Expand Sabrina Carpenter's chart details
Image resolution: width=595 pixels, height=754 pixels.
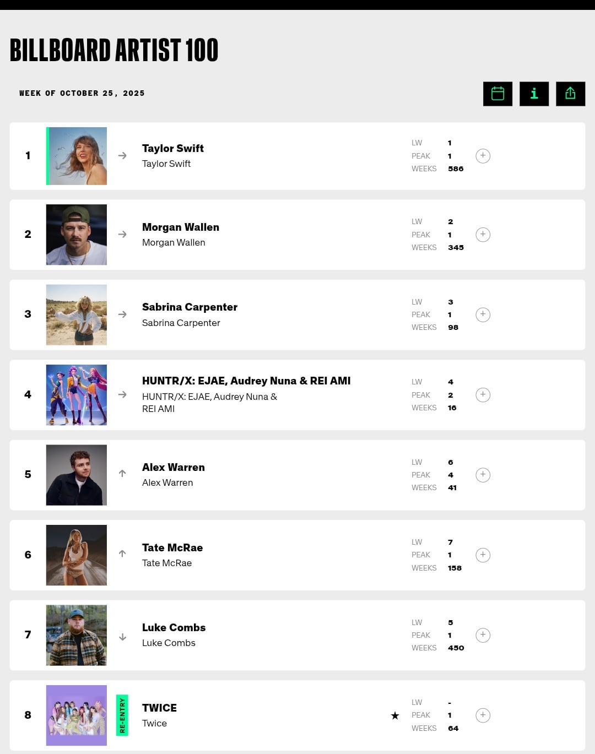tap(483, 314)
